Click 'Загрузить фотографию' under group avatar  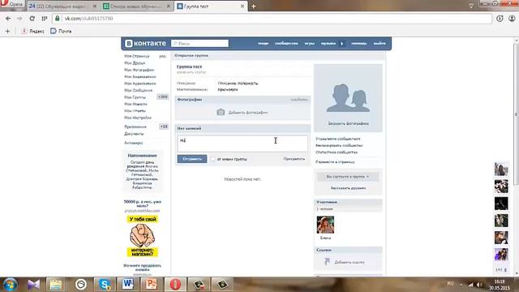[348, 123]
